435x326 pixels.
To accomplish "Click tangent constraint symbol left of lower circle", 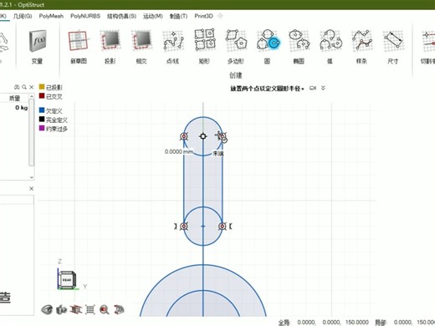I will (176, 227).
